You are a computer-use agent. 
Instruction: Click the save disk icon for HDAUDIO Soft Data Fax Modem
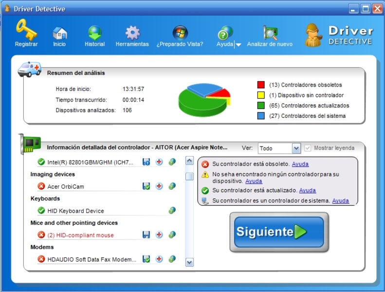click(146, 259)
